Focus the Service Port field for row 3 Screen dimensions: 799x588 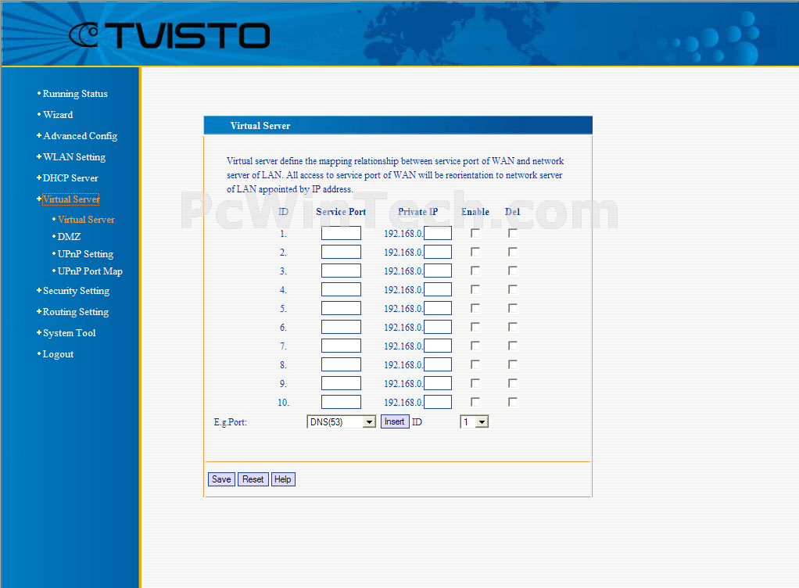click(341, 271)
